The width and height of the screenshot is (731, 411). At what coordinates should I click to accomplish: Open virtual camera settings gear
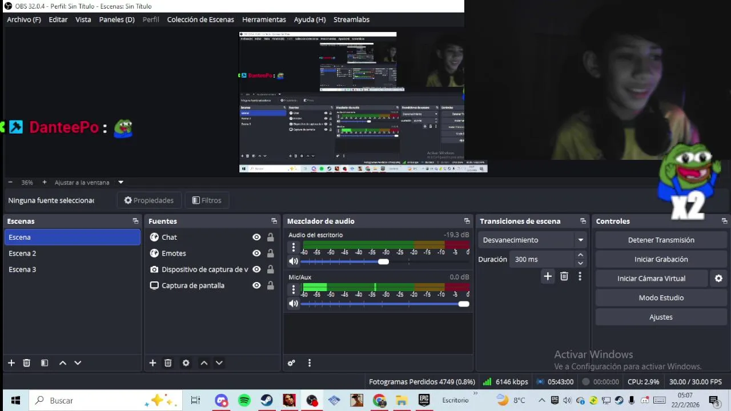click(x=718, y=279)
